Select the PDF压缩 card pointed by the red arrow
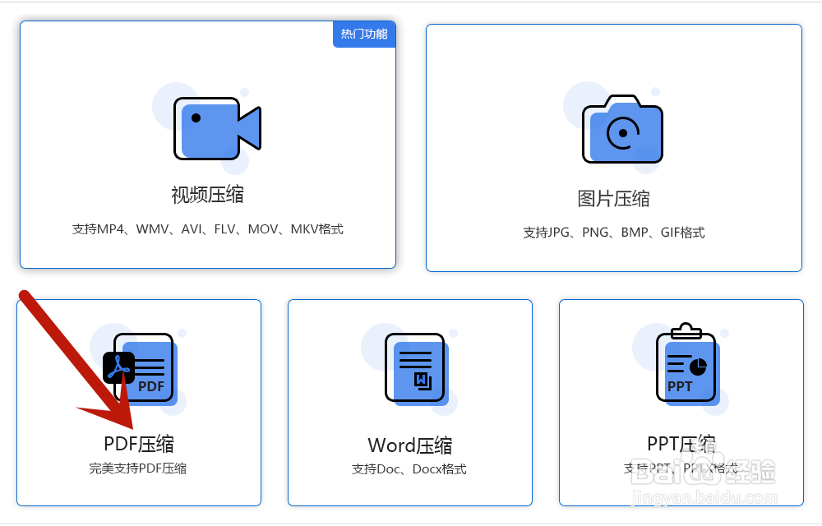822x526 pixels. (138, 403)
